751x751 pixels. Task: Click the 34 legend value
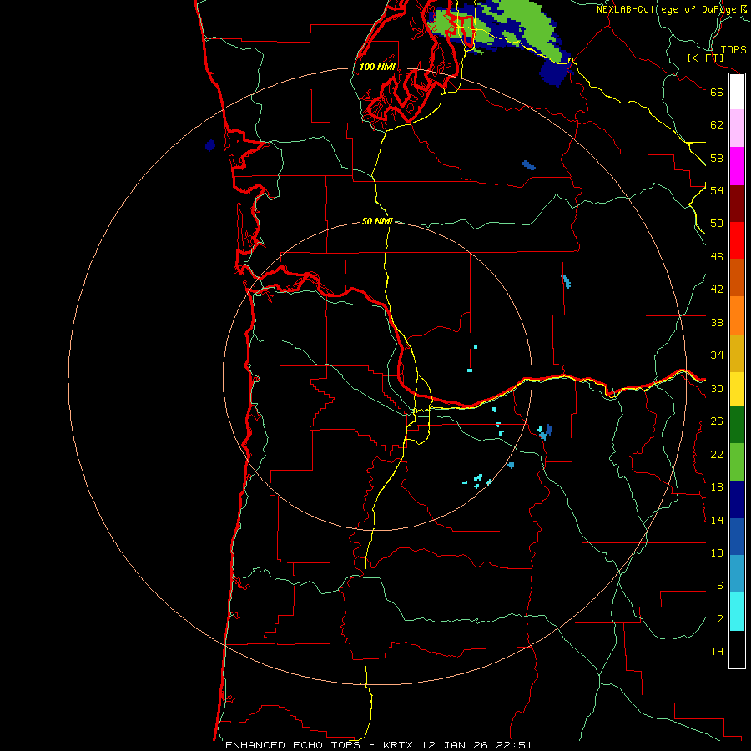tap(717, 355)
